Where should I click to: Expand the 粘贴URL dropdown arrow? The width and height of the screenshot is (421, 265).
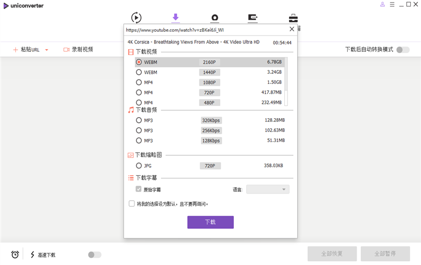tap(47, 50)
